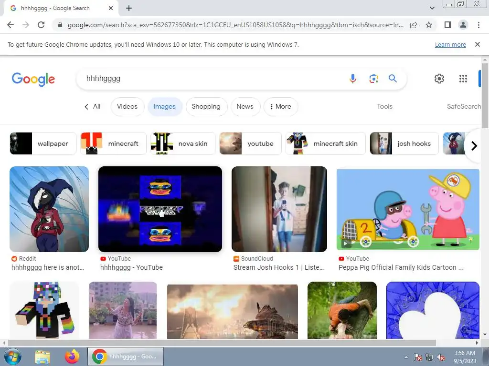Close the hhhhgggg Google Search tab
489x366 pixels.
pyautogui.click(x=111, y=9)
